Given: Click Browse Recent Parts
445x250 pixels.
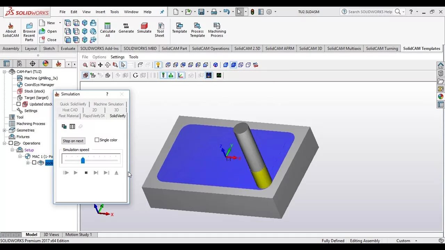Looking at the screenshot, I should pyautogui.click(x=29, y=32).
